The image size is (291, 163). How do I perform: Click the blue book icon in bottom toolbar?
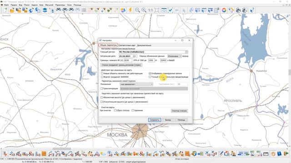tap(279, 153)
